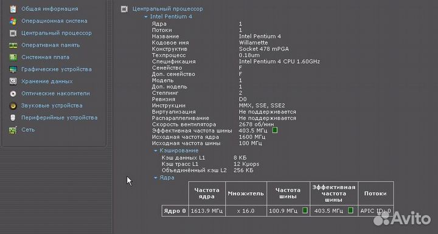Click the Периферийные устройства mouse icon
Viewport: 438px width, 234px height.
(x=13, y=117)
